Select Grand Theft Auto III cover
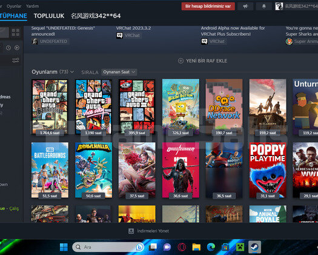Screen dimensions: 318x255 click(x=137, y=107)
